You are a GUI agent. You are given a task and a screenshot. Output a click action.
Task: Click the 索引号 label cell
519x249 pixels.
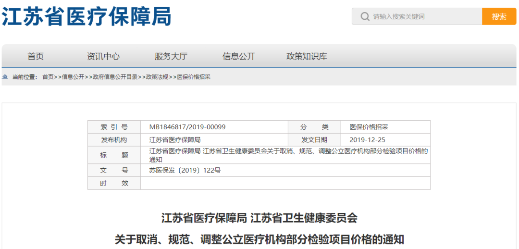[x=114, y=127]
